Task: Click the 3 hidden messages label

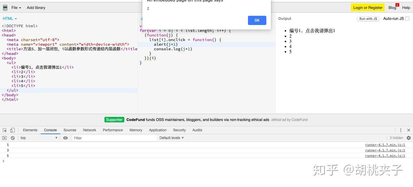Action: [x=396, y=138]
